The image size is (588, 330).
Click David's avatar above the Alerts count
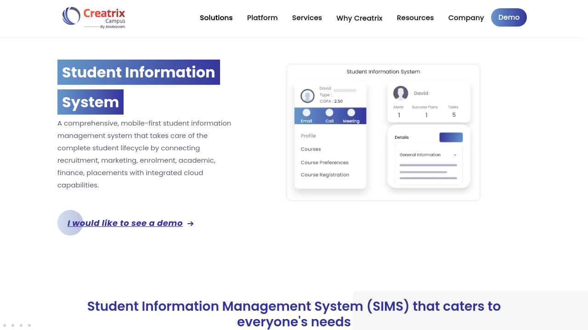click(x=401, y=93)
